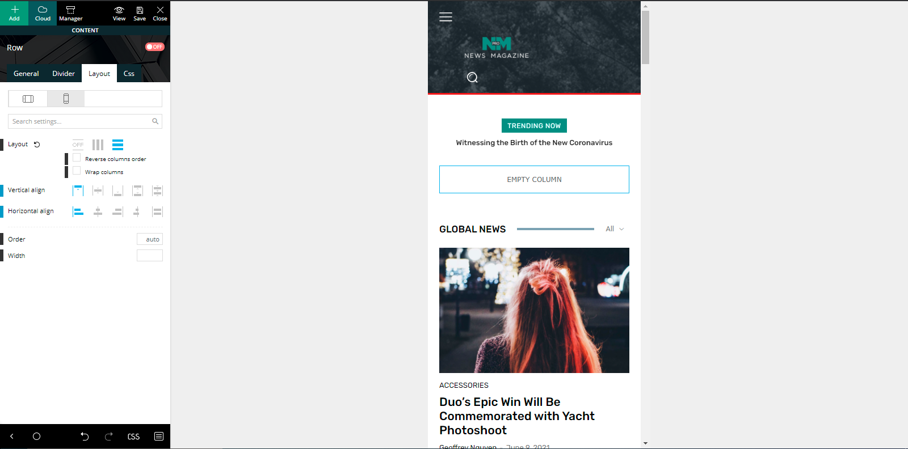908x449 pixels.
Task: Set vertical align to space between
Action: coord(137,190)
